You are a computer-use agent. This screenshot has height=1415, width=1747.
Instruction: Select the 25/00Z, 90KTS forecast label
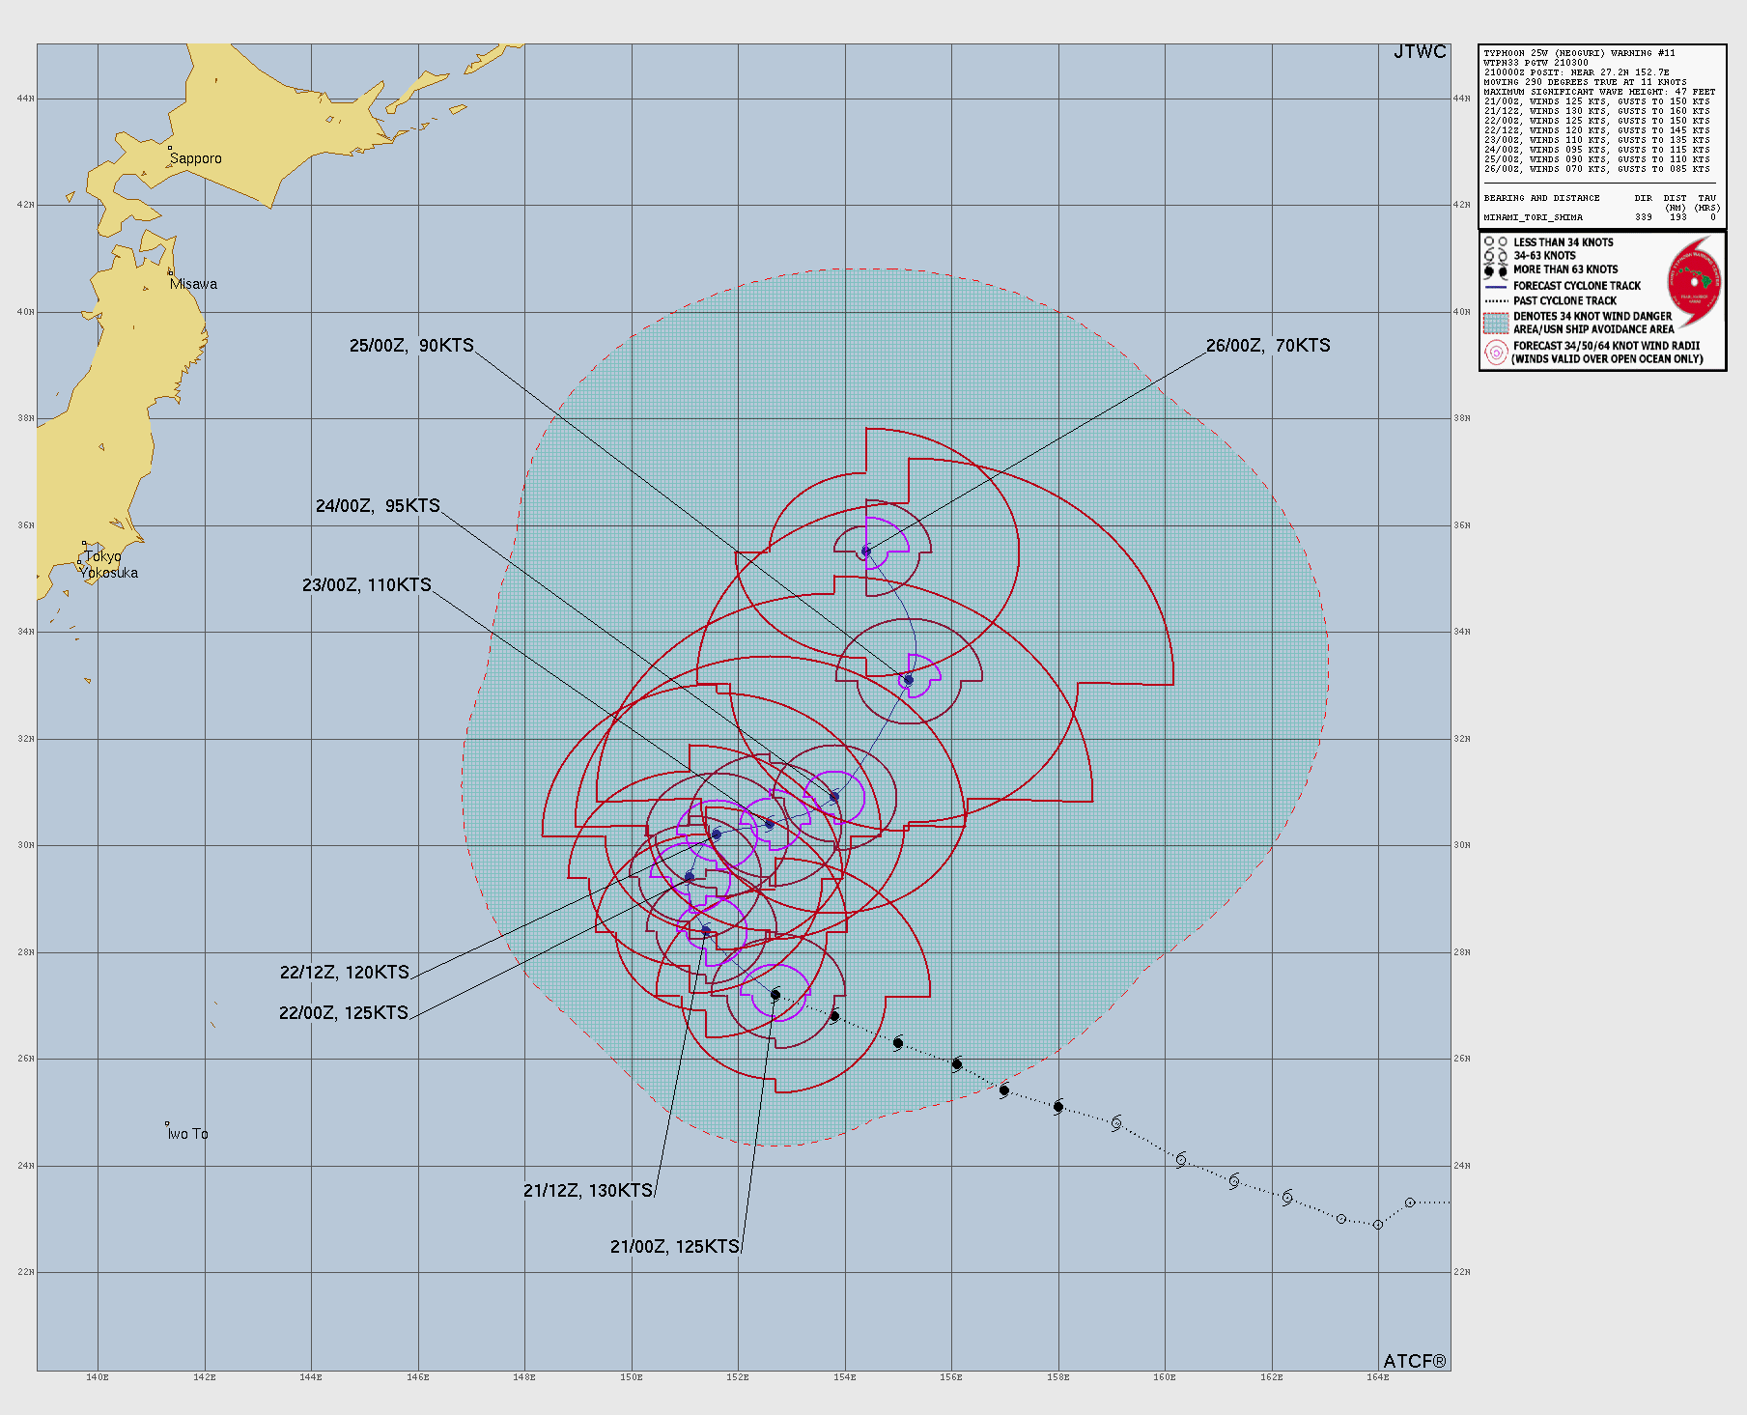click(411, 346)
